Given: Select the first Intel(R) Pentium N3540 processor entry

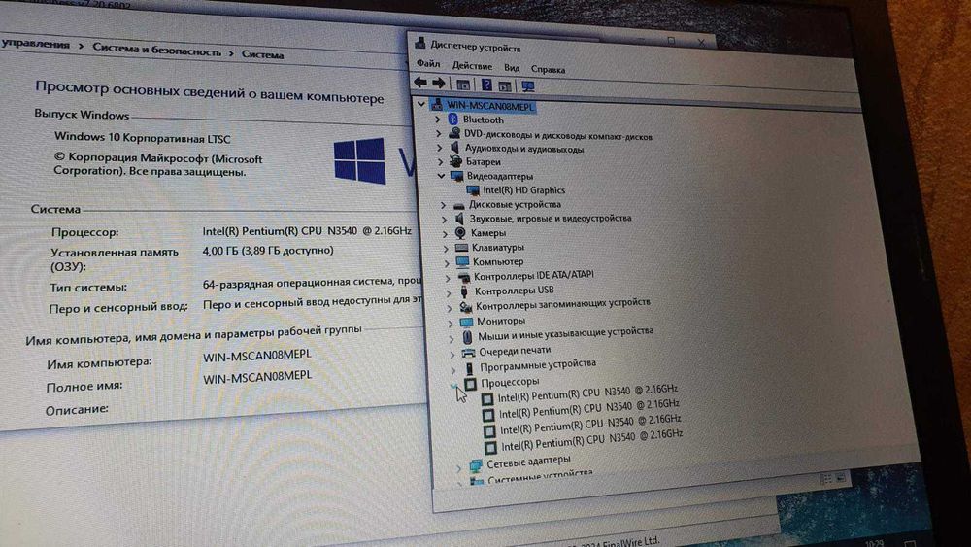Looking at the screenshot, I should (x=587, y=393).
